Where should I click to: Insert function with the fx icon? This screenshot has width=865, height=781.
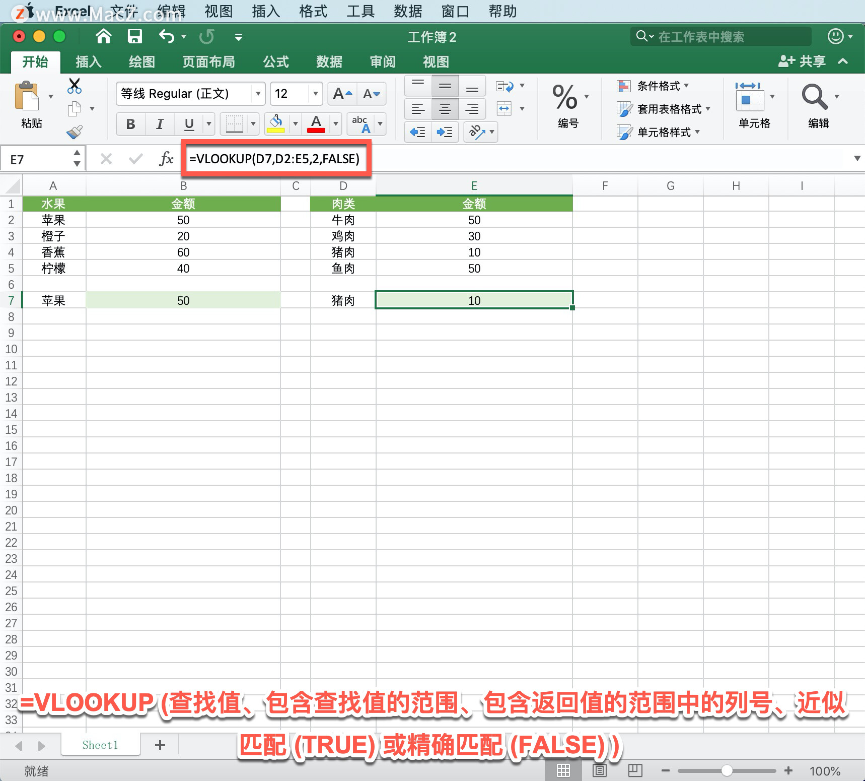click(x=166, y=159)
